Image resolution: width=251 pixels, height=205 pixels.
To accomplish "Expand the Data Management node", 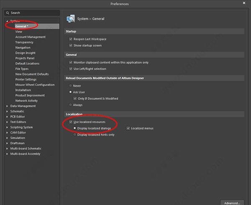I will pyautogui.click(x=7, y=106).
